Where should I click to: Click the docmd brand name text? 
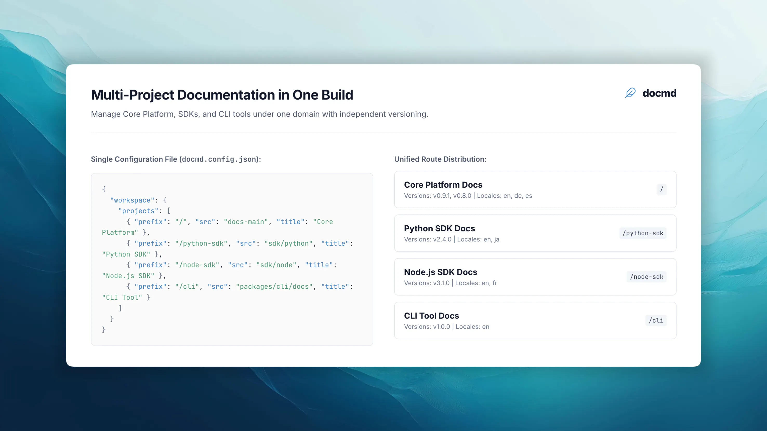(659, 93)
